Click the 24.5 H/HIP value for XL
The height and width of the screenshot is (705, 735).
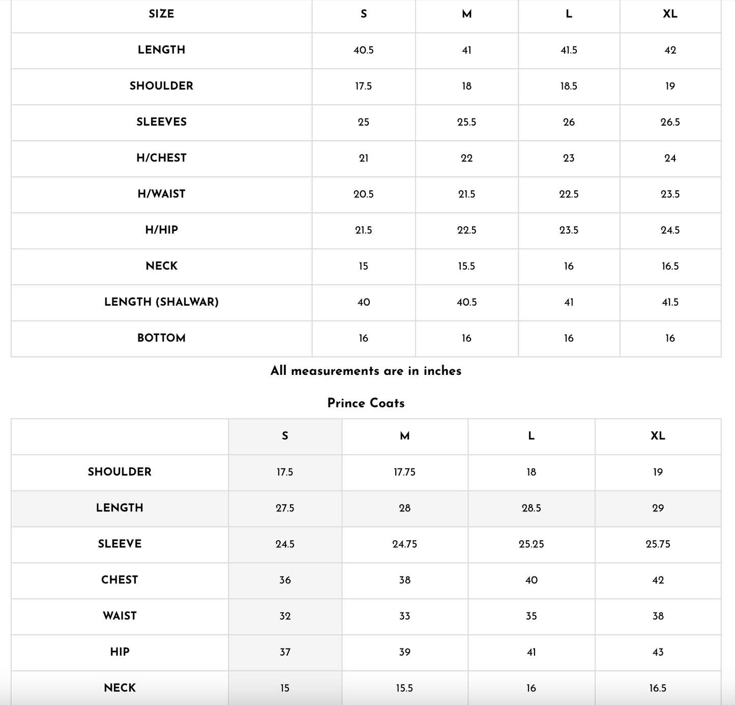point(670,230)
